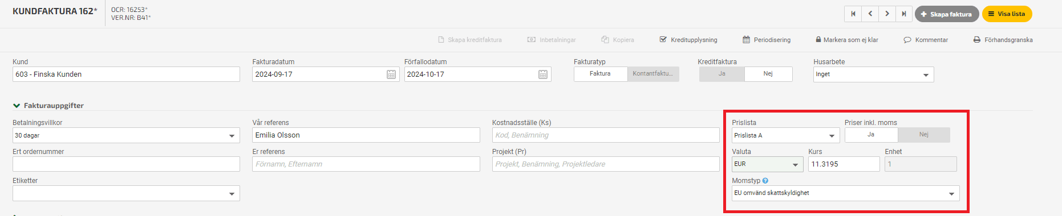Open Kreditupplysning from the toolbar
Image resolution: width=1062 pixels, height=216 pixels.
tap(688, 40)
